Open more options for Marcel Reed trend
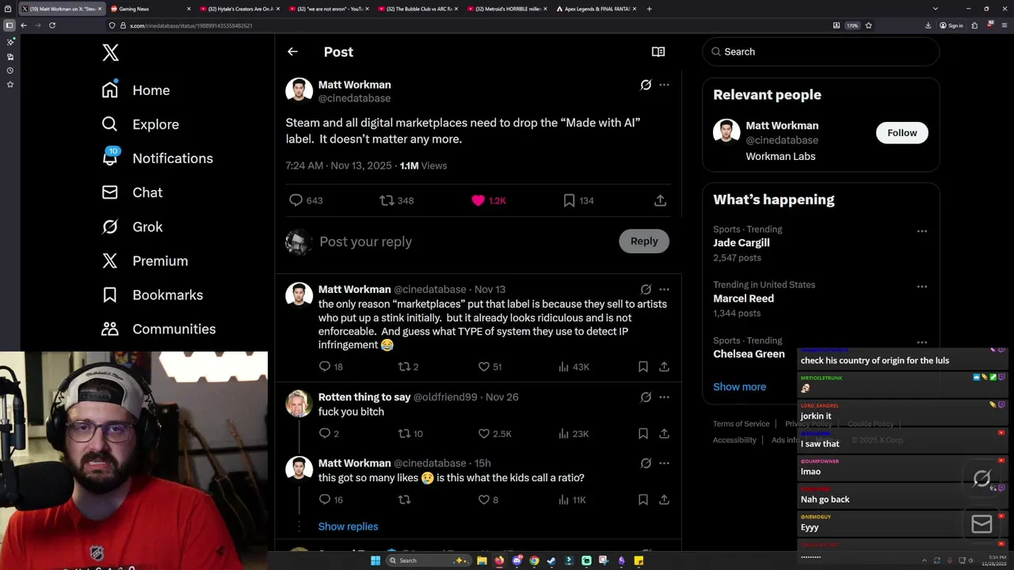Viewport: 1014px width, 570px height. tap(921, 287)
